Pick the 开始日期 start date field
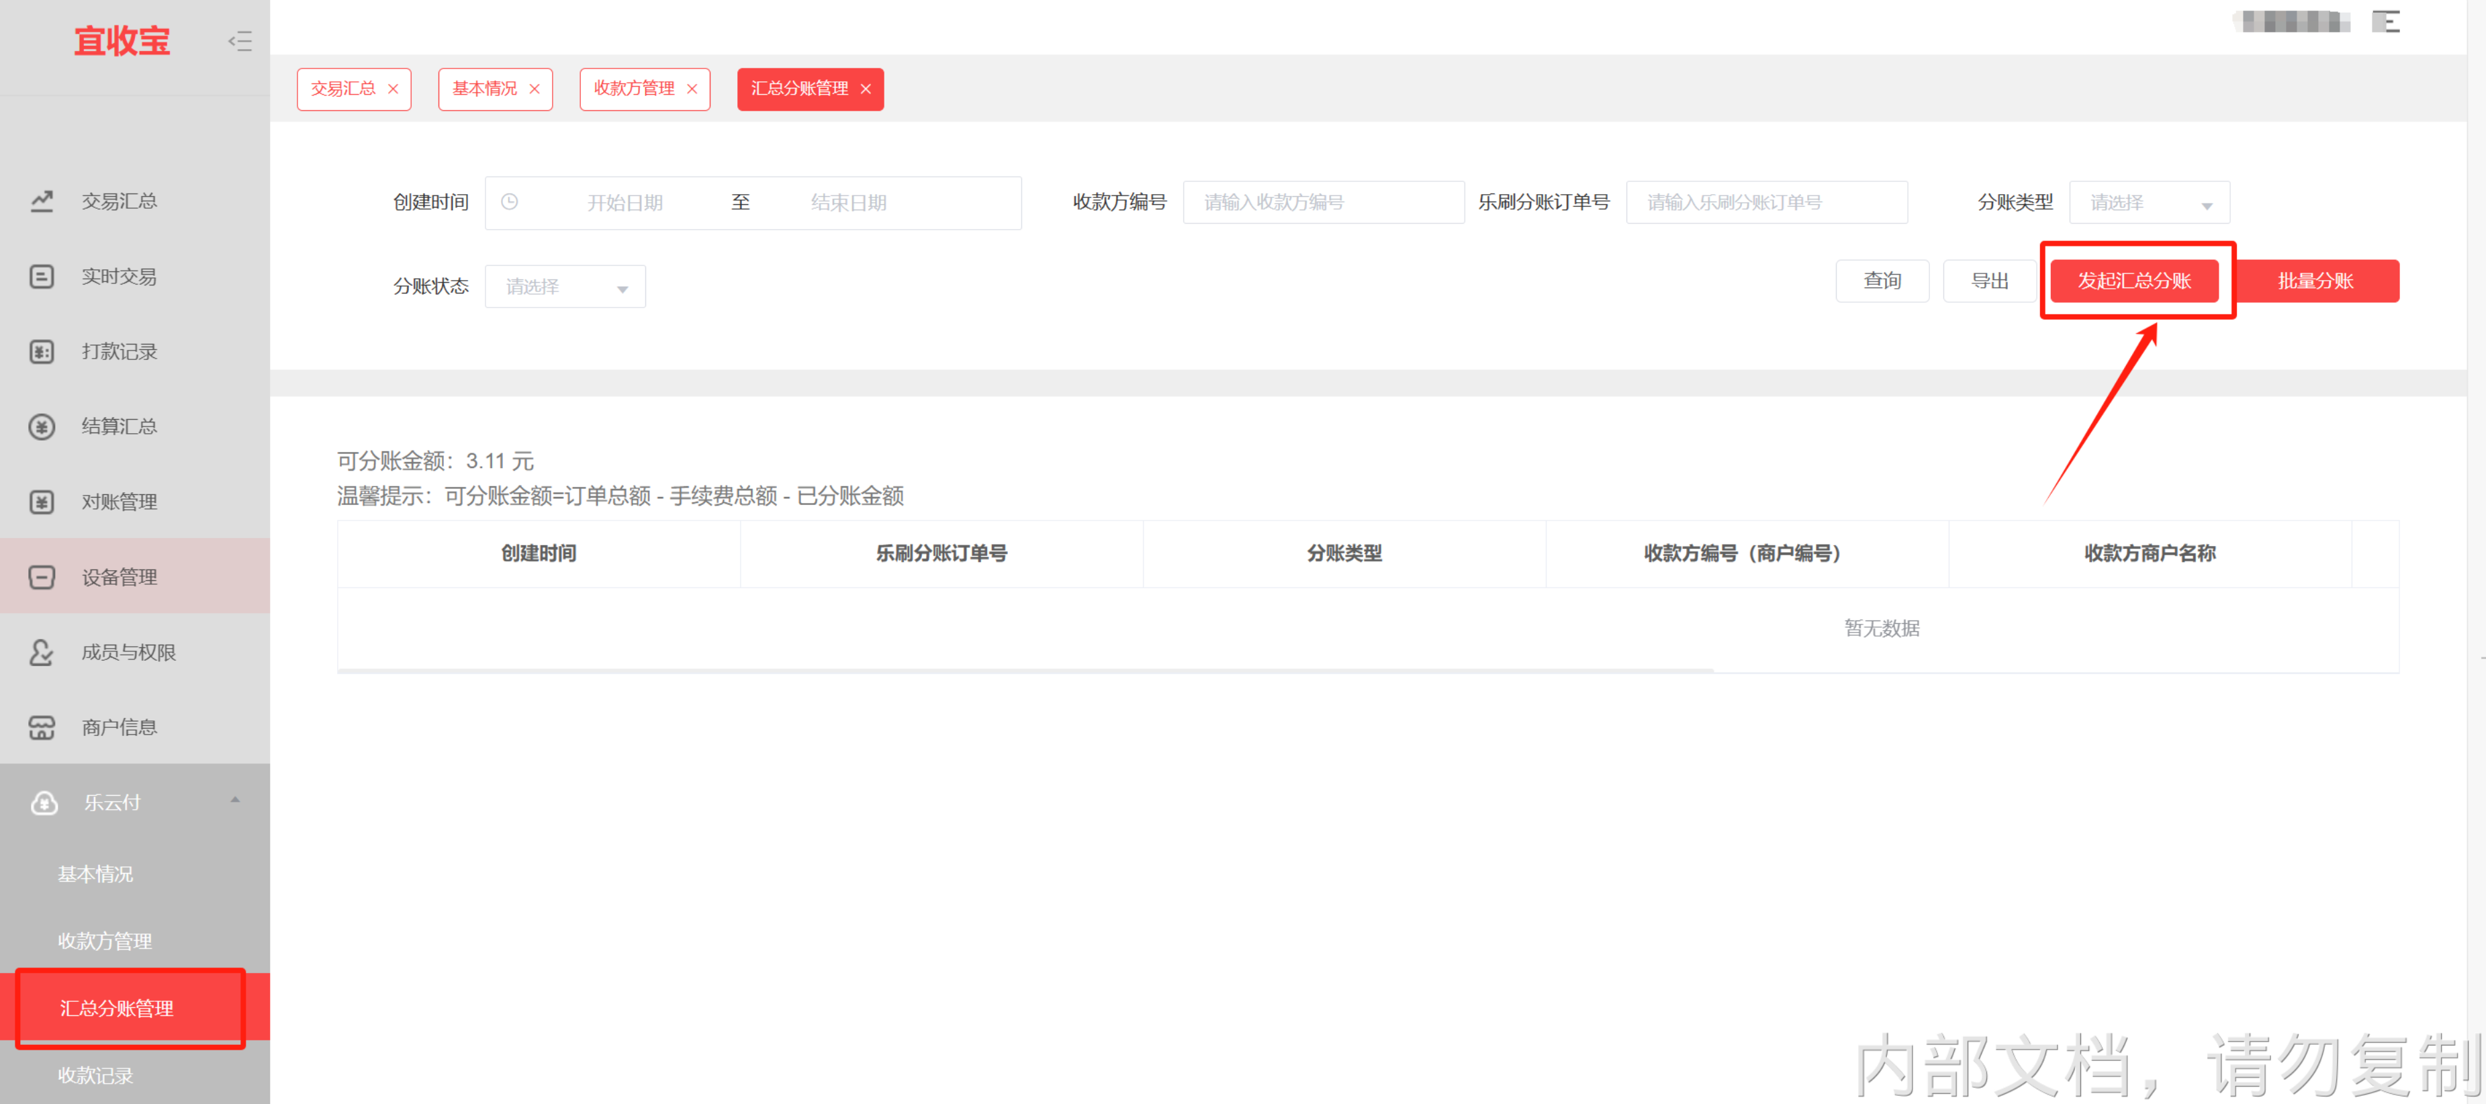This screenshot has height=1104, width=2486. (x=625, y=203)
